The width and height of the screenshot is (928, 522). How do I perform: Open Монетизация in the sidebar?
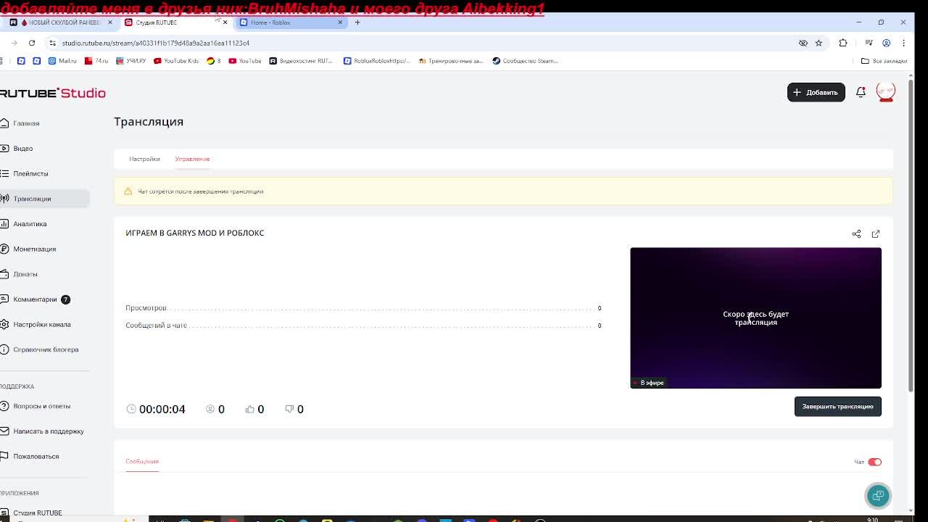[x=34, y=249]
